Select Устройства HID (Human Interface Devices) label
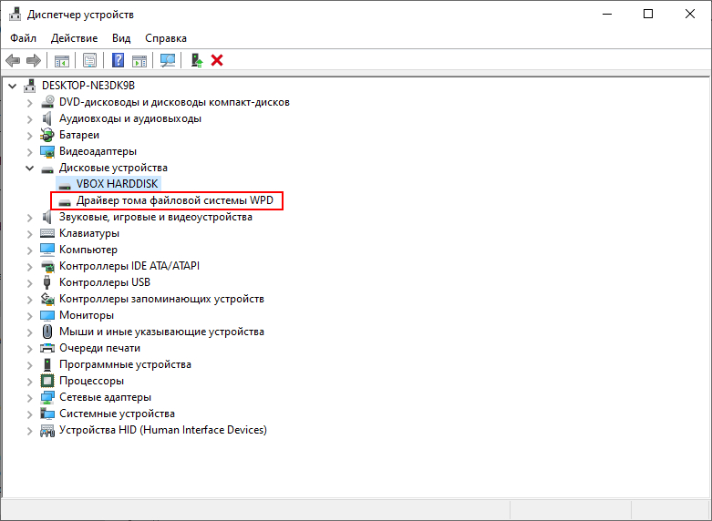This screenshot has height=521, width=712. (163, 430)
